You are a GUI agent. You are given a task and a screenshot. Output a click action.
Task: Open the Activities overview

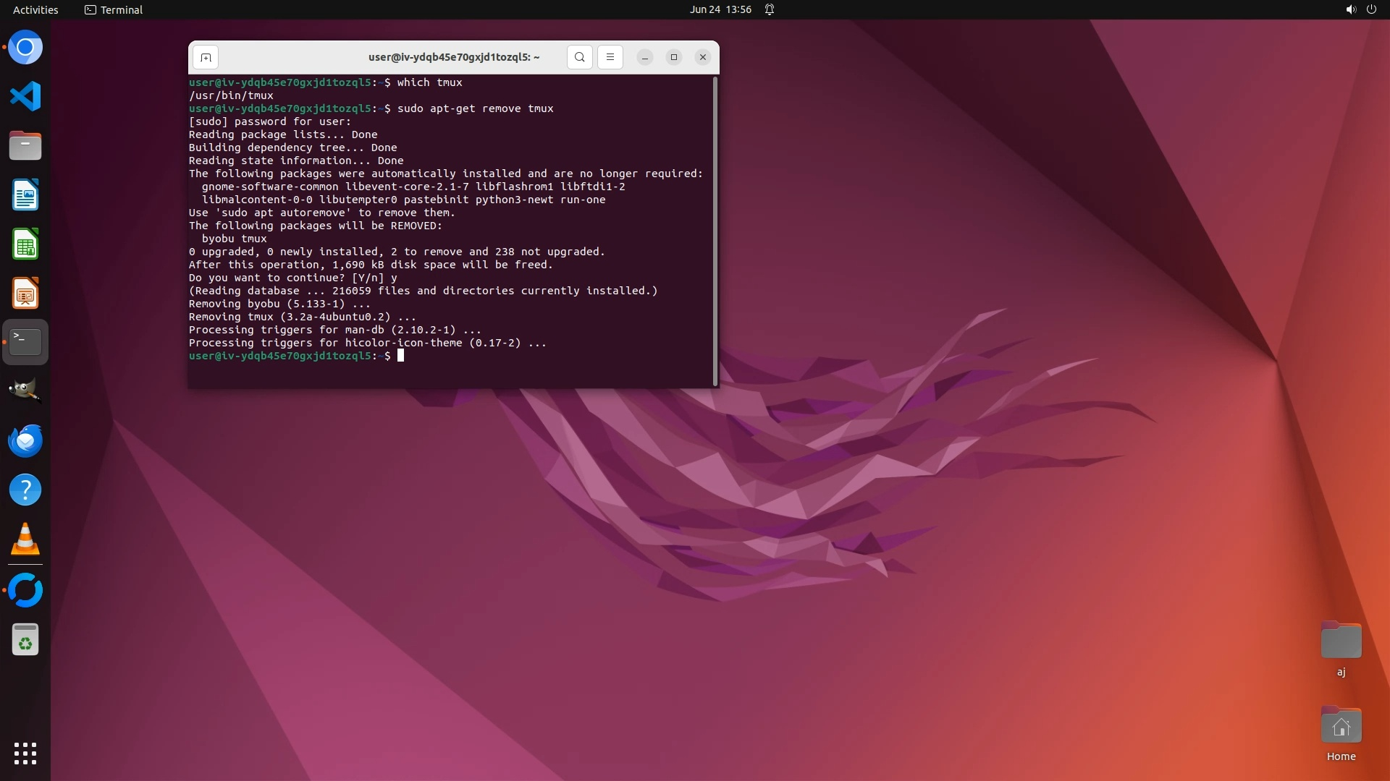(x=35, y=9)
